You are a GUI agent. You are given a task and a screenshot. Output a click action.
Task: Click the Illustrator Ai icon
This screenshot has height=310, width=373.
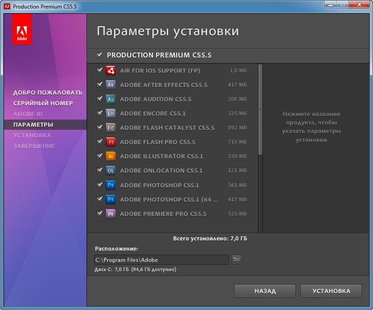pyautogui.click(x=111, y=156)
